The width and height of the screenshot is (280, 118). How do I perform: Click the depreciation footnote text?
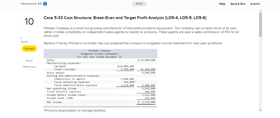tap(75, 111)
